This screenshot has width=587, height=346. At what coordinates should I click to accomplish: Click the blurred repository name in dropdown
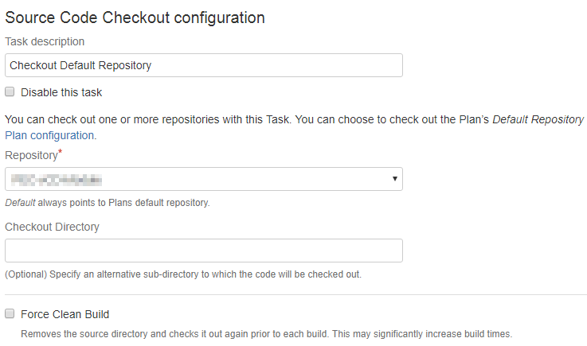(x=56, y=179)
